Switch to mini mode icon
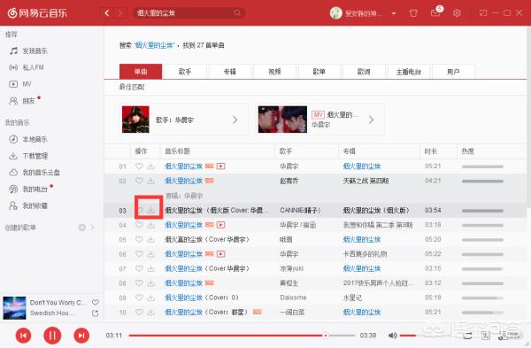Viewport: 531px width, 348px height. 483,13
